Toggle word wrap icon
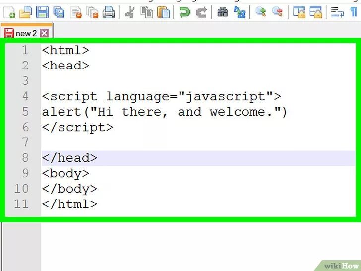 pyautogui.click(x=337, y=12)
